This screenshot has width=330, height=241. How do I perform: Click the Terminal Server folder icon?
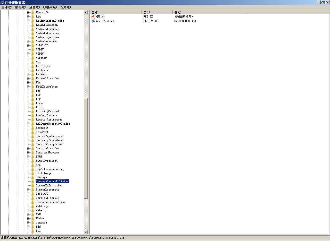[32, 198]
